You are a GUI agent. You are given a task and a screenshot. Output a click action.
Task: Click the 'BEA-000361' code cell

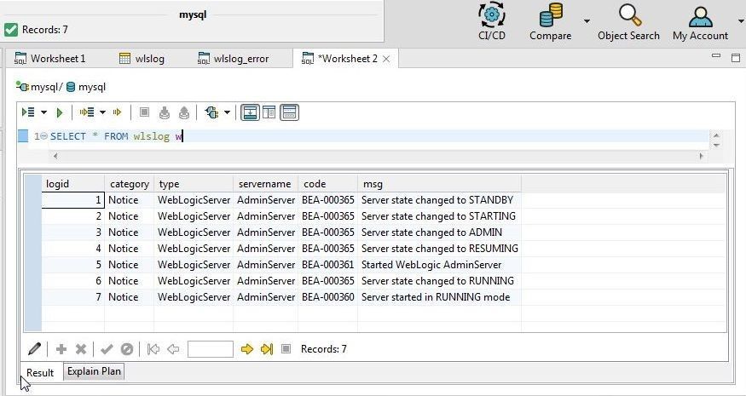point(327,265)
